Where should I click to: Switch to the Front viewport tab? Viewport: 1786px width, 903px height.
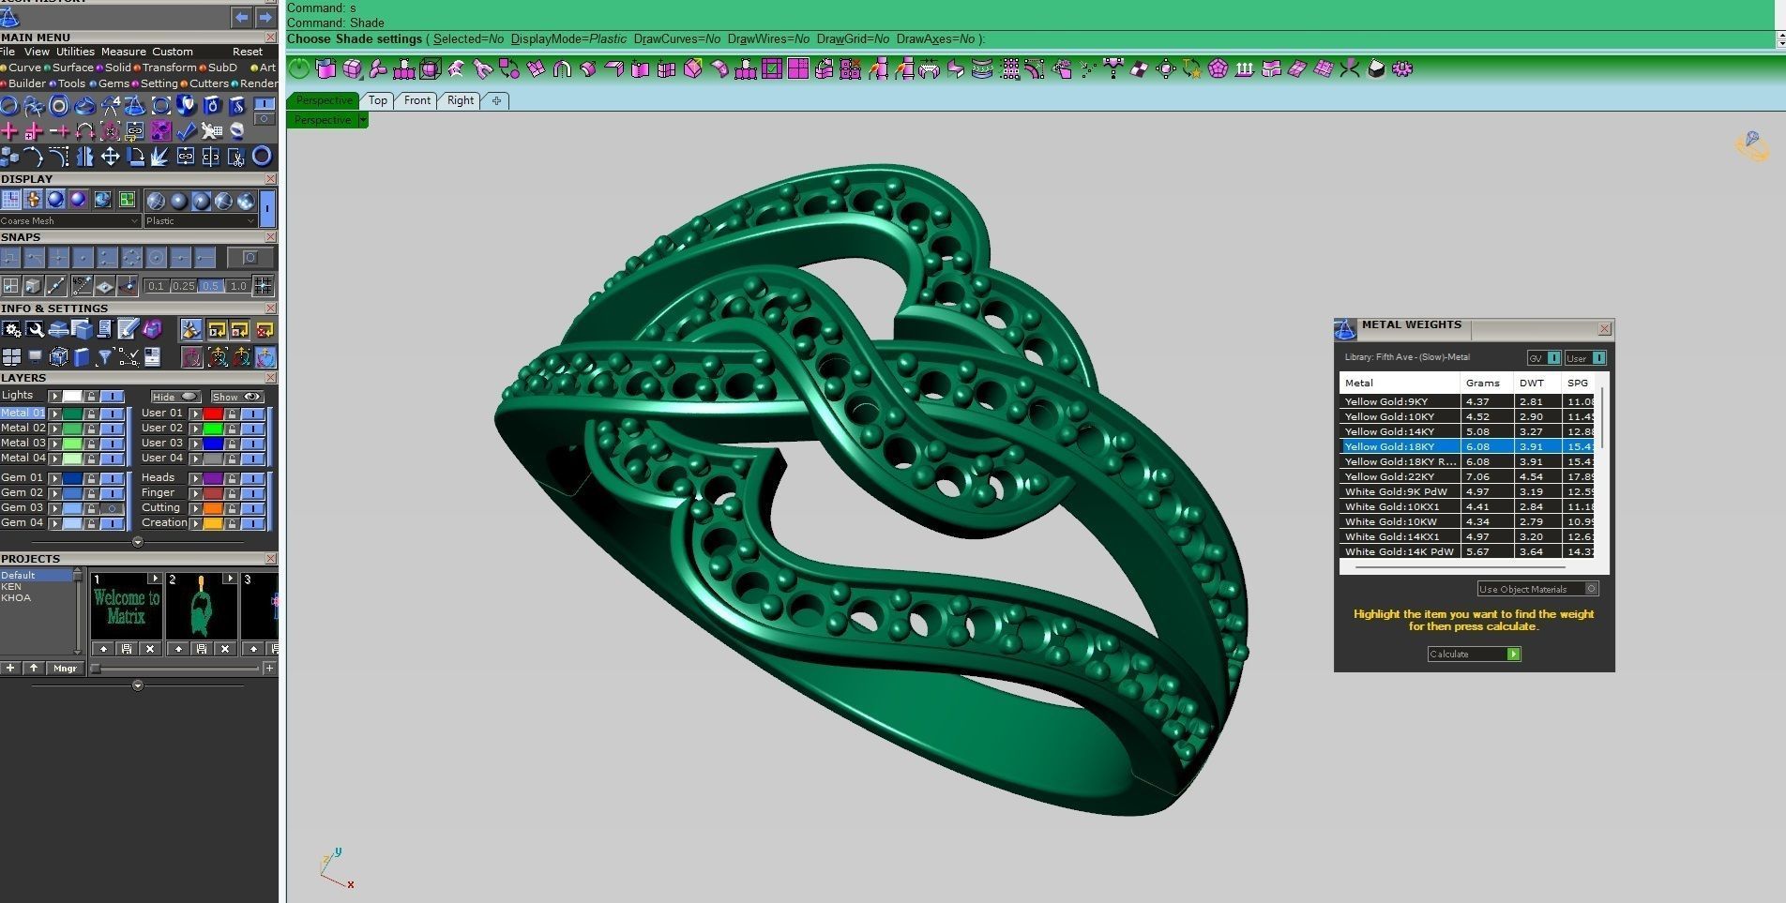[417, 100]
